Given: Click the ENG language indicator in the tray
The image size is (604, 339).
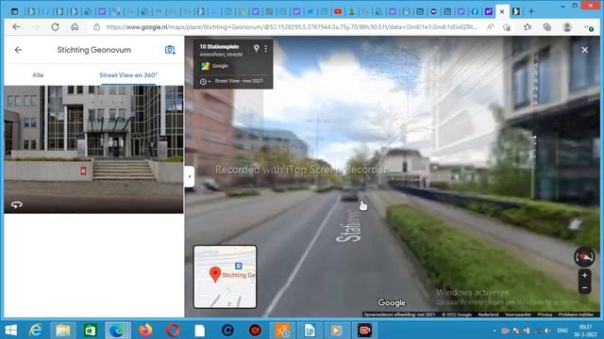Looking at the screenshot, I should point(562,331).
